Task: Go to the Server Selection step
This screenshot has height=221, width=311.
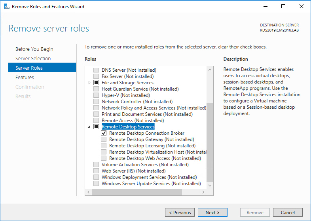Action: pos(33,58)
